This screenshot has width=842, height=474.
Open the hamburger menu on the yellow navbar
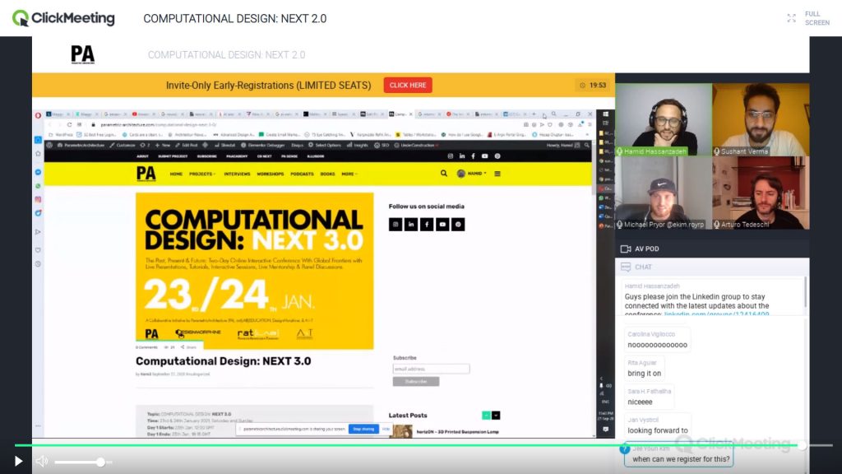(x=497, y=174)
